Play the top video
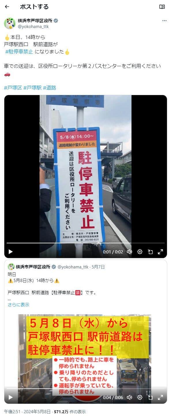 click(x=11, y=252)
